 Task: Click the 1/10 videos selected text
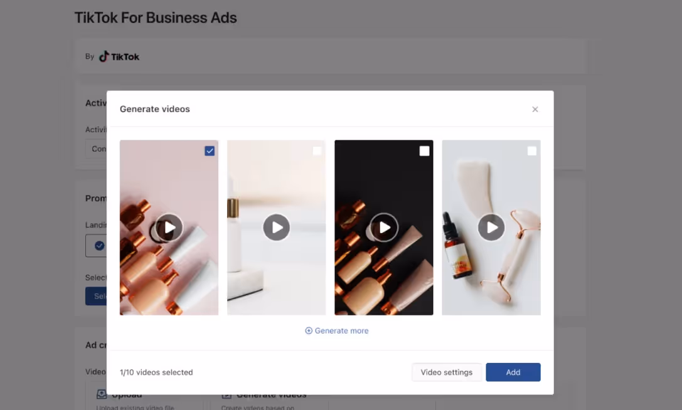156,372
